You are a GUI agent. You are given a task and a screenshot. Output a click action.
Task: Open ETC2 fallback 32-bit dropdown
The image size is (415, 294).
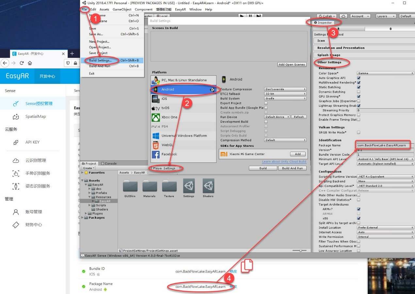(285, 94)
